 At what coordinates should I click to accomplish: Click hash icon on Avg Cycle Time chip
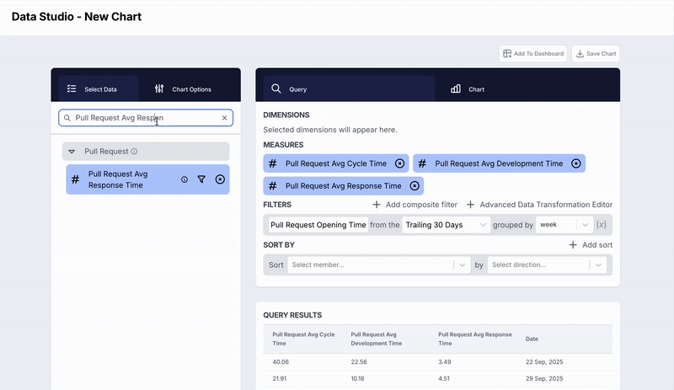tap(272, 163)
